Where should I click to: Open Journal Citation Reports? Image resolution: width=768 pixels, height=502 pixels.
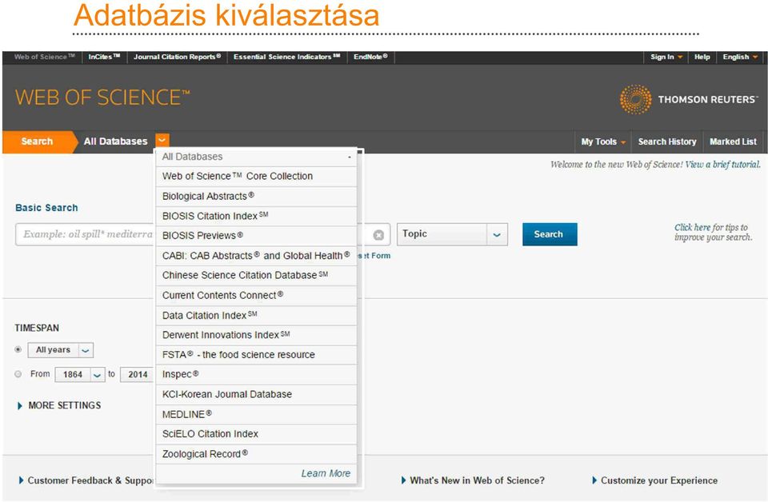[x=178, y=57]
